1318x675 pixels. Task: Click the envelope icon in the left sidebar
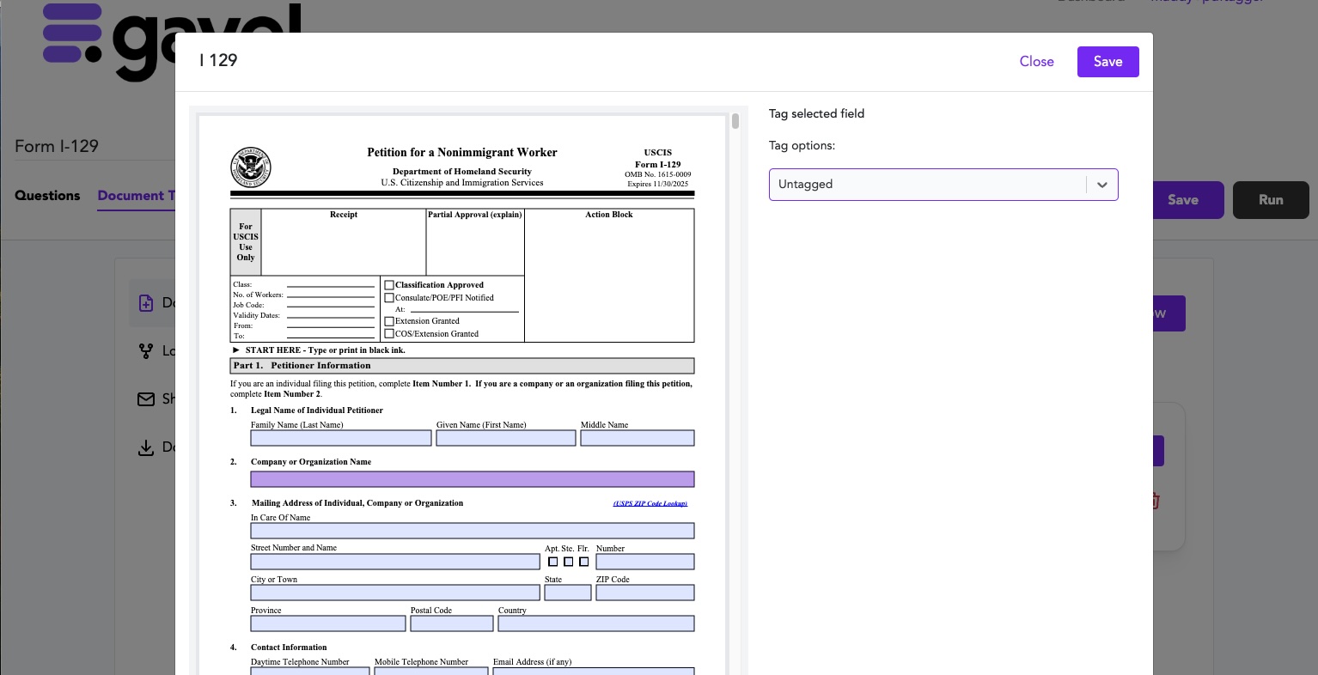[146, 399]
